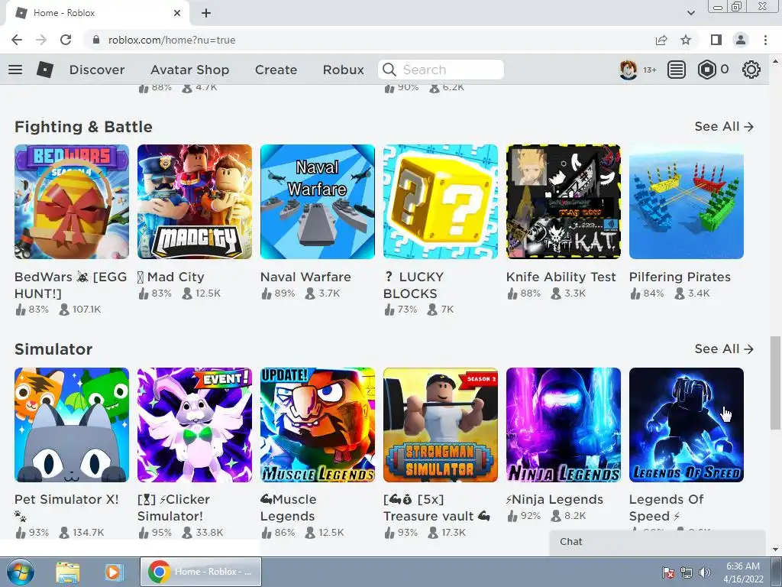Click the Chrome taskbar button
The image size is (782, 587).
[x=201, y=572]
